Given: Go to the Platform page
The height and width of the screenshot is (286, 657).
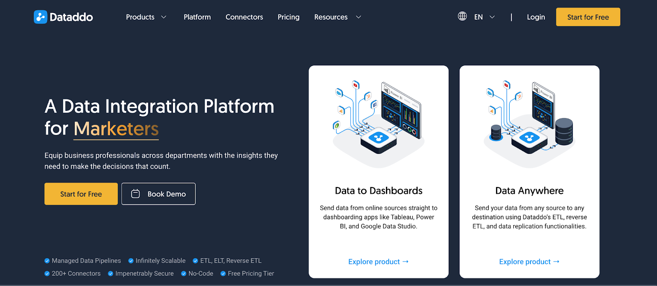Looking at the screenshot, I should point(197,17).
